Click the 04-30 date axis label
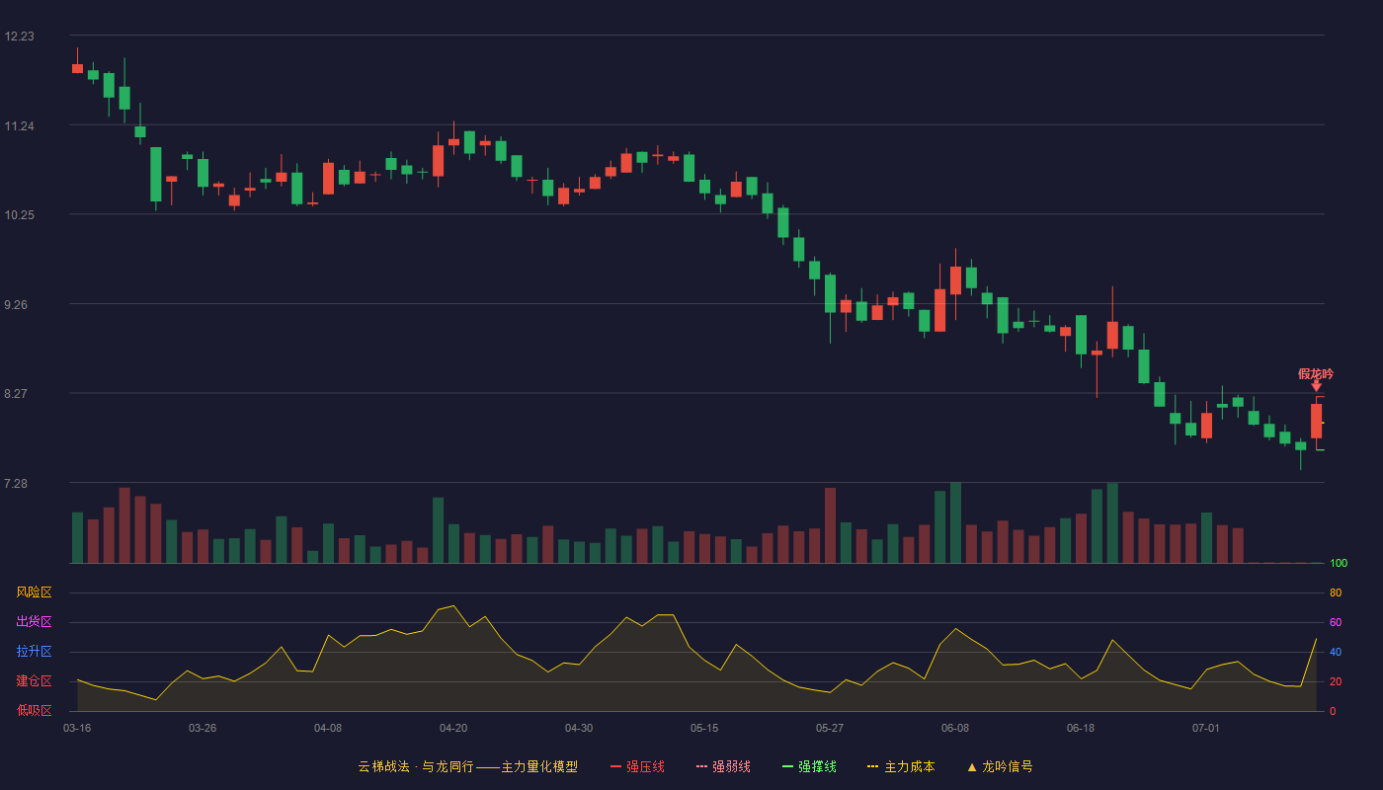 tap(579, 728)
